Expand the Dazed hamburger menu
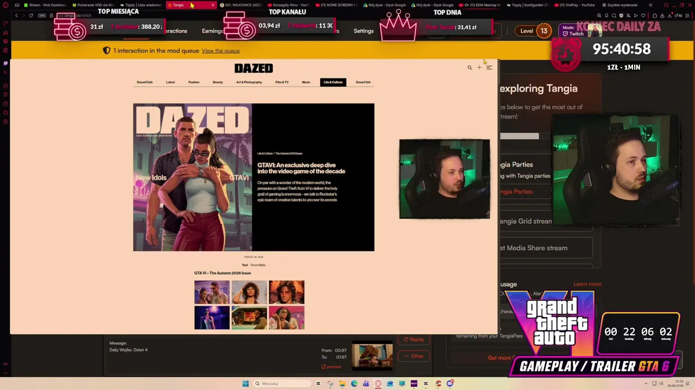 pos(489,68)
